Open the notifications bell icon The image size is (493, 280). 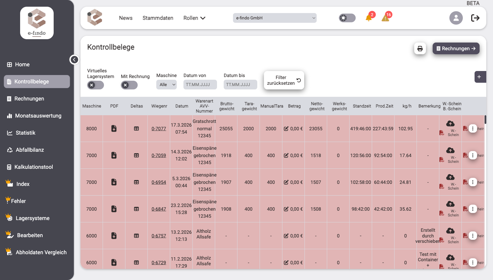pyautogui.click(x=369, y=18)
